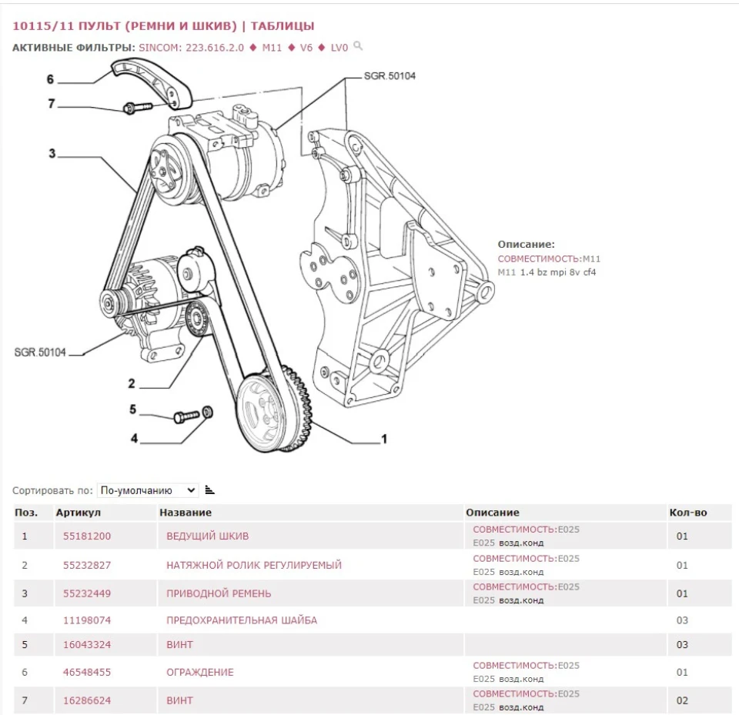
Task: Click callout number 1 on the diagram
Action: (x=384, y=439)
